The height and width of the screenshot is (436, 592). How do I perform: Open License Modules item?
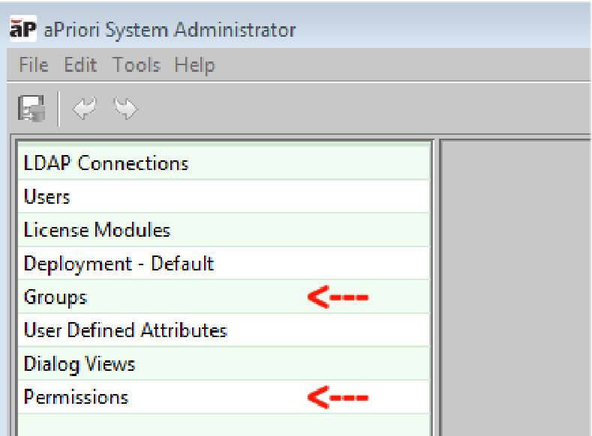(97, 230)
